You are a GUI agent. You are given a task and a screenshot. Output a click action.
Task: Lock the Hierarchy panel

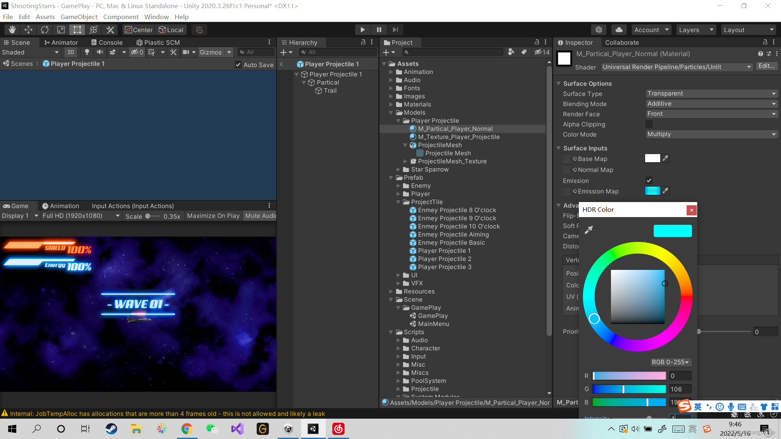pyautogui.click(x=363, y=42)
